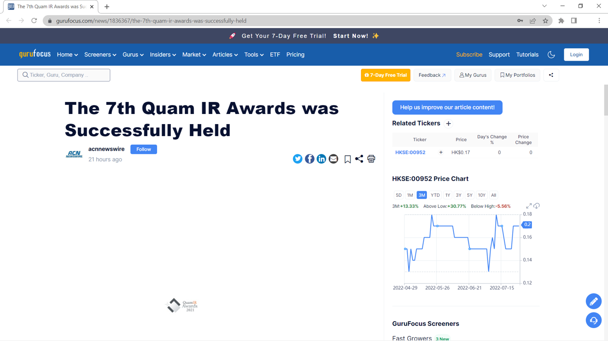Expand the Articles dropdown menu
Viewport: 608px width, 341px height.
pyautogui.click(x=225, y=55)
